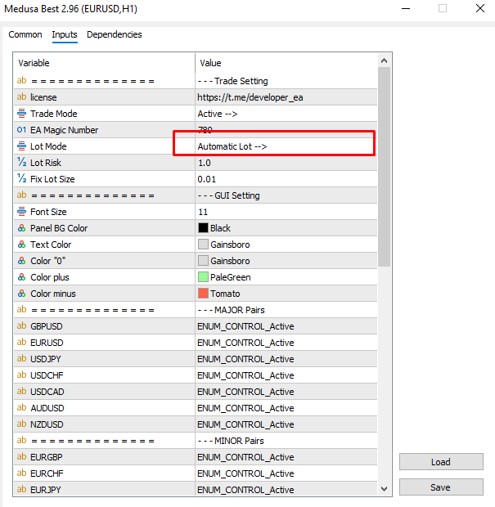Click the ab icon beside EURUSD
The width and height of the screenshot is (495, 507).
click(x=21, y=342)
